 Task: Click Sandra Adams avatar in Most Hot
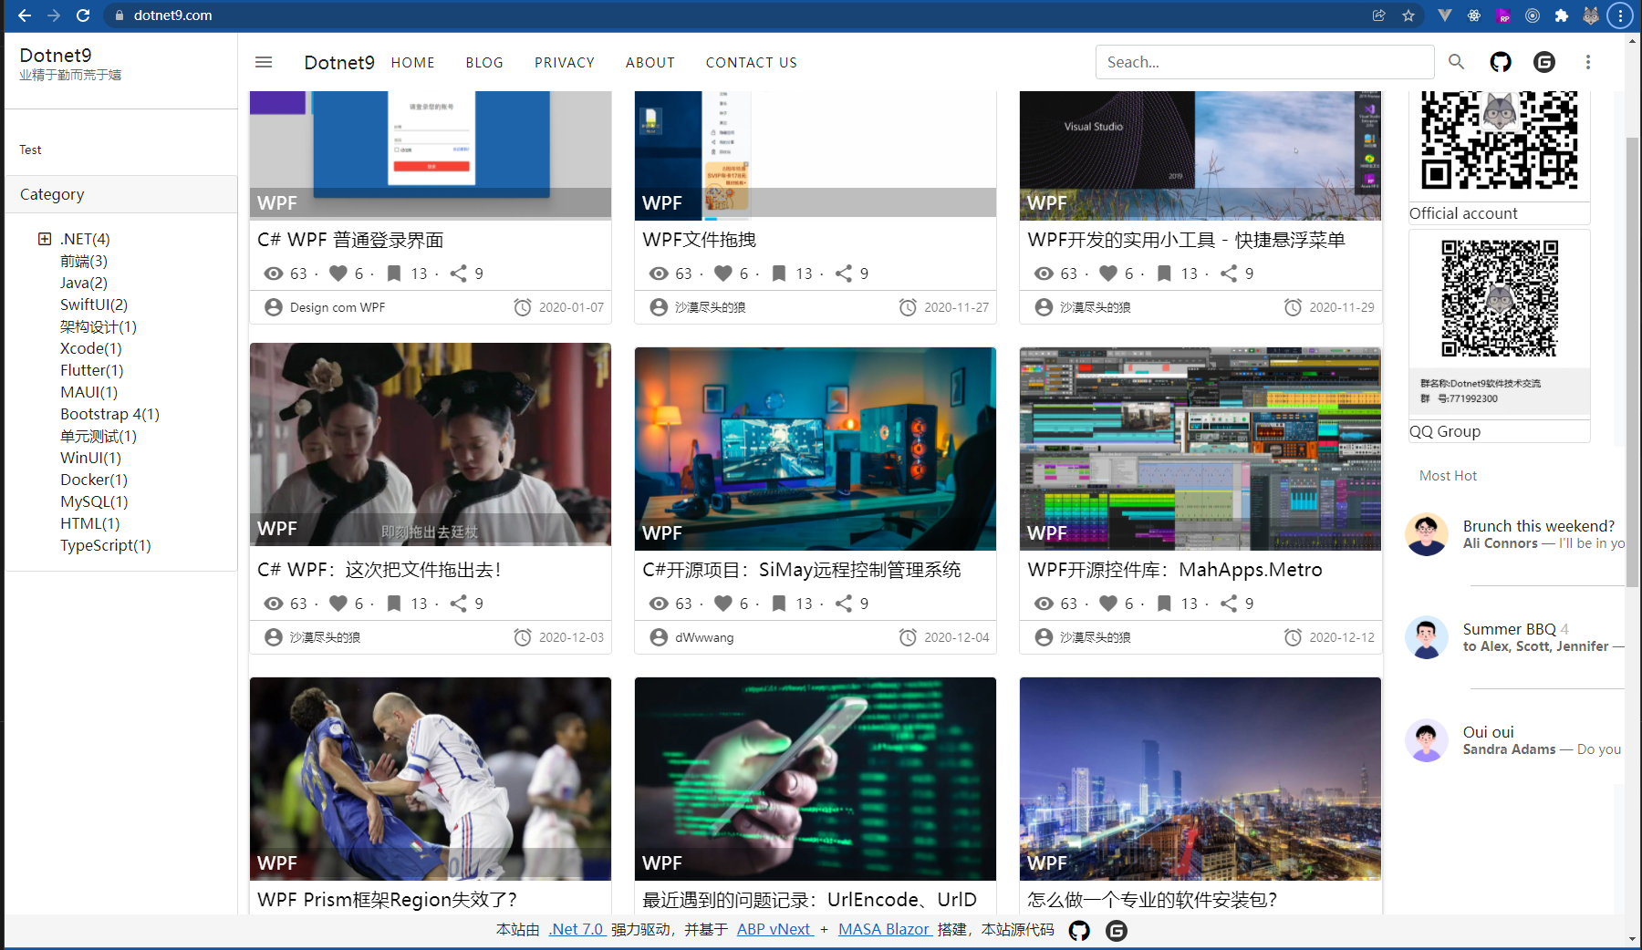click(x=1427, y=740)
